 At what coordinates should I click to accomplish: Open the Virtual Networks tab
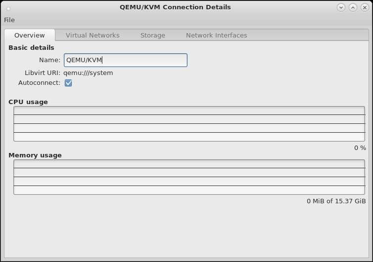(x=93, y=35)
